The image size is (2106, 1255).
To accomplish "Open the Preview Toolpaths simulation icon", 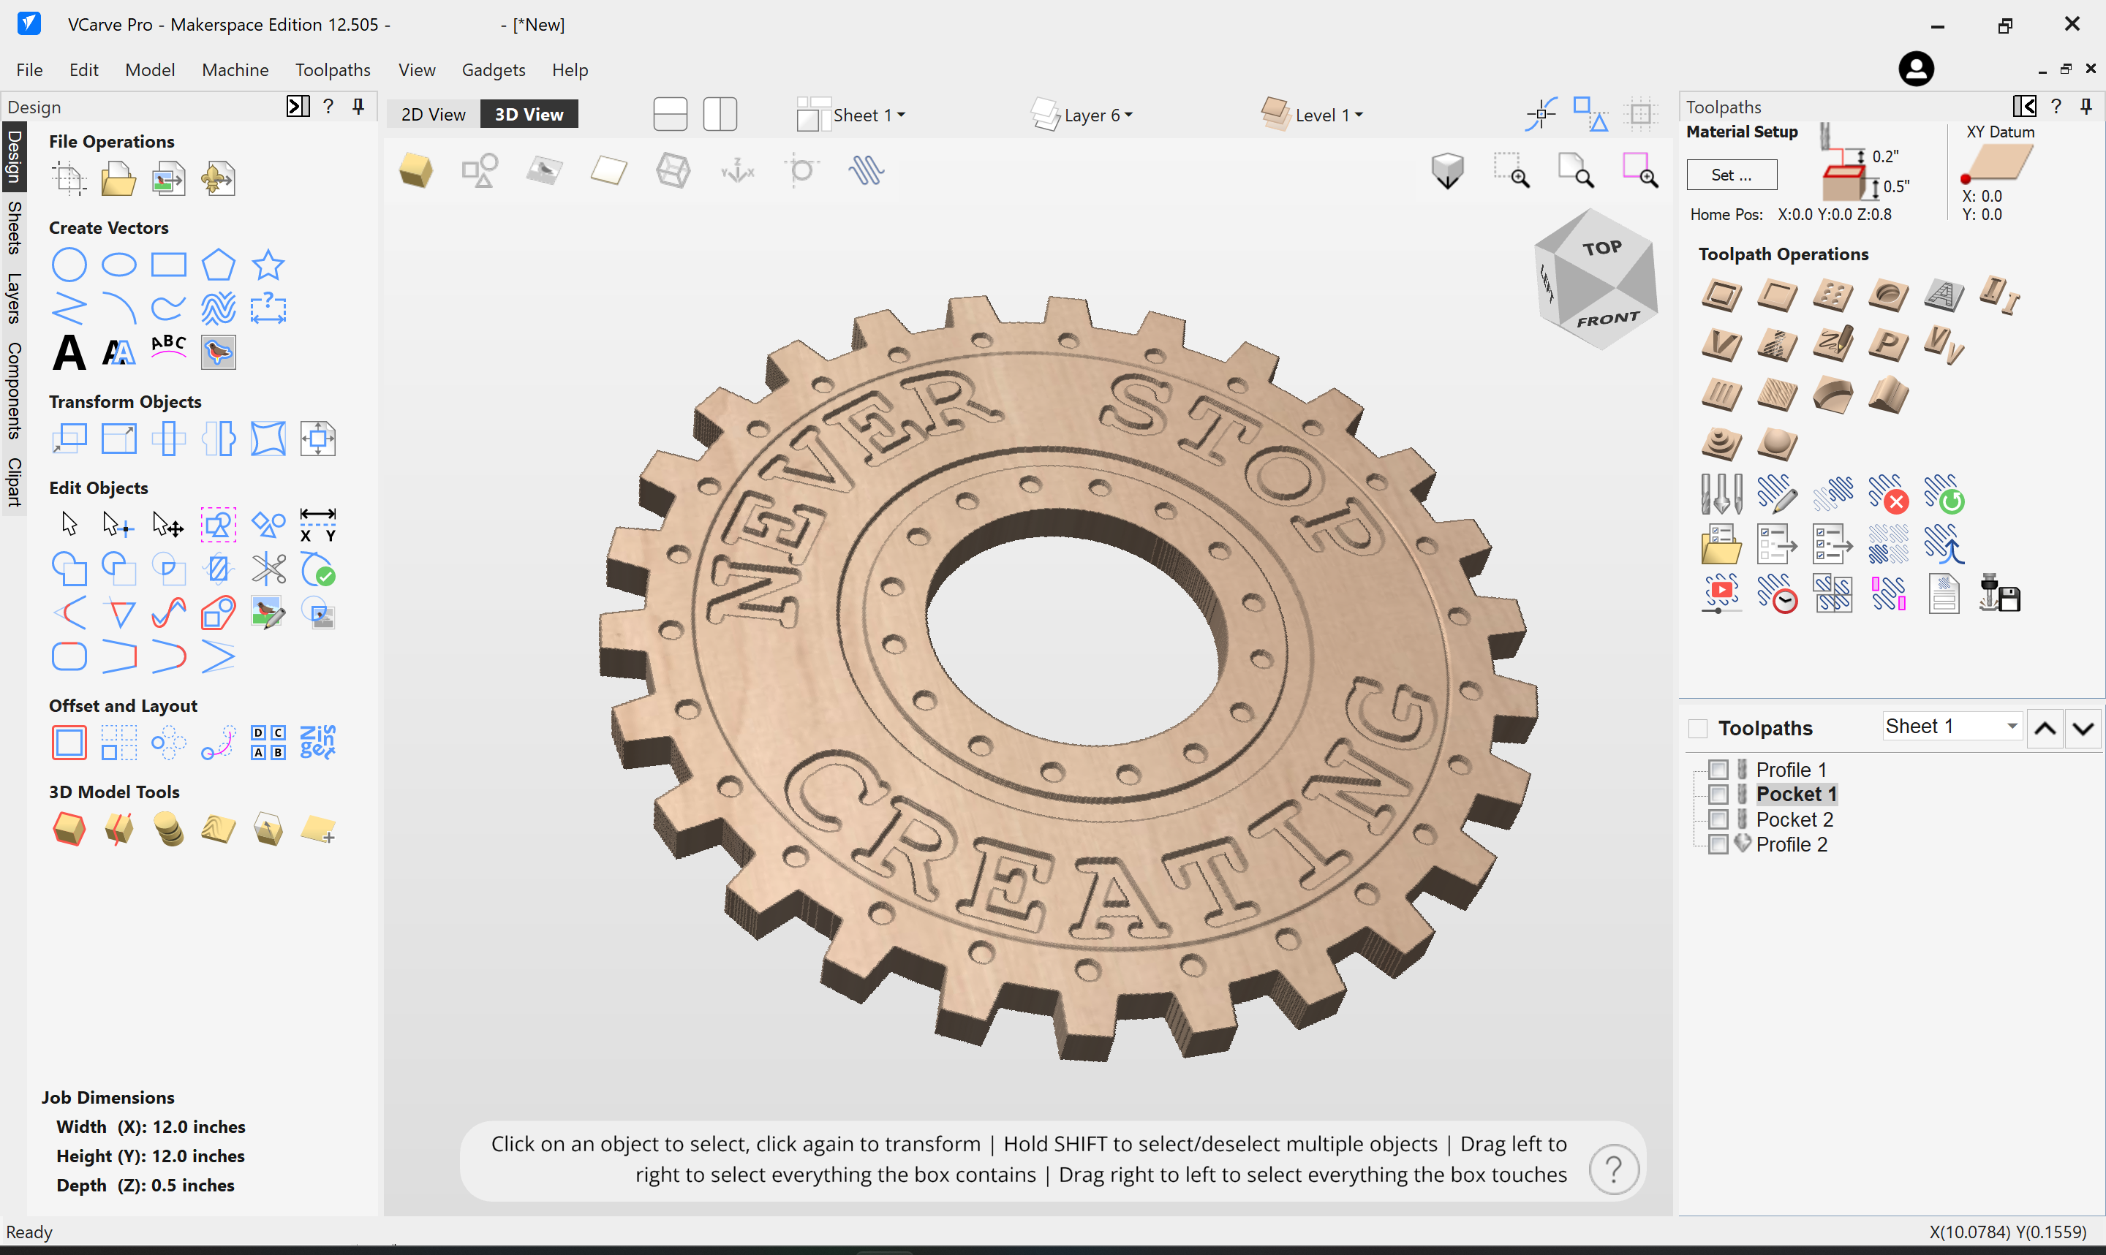I will point(1721,594).
